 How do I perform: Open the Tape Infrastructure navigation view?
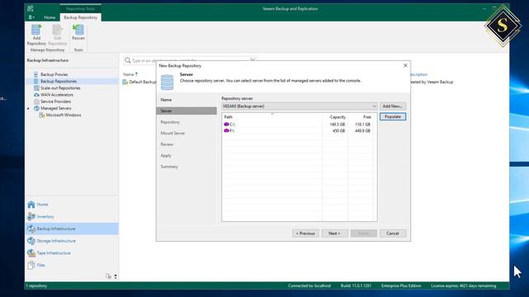[x=72, y=253]
